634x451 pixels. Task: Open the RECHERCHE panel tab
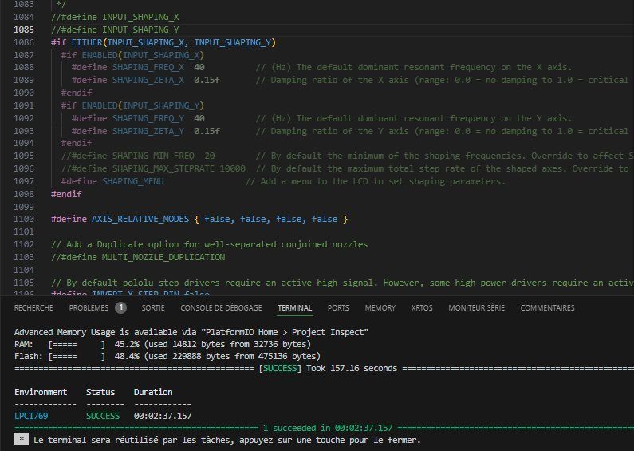click(33, 307)
